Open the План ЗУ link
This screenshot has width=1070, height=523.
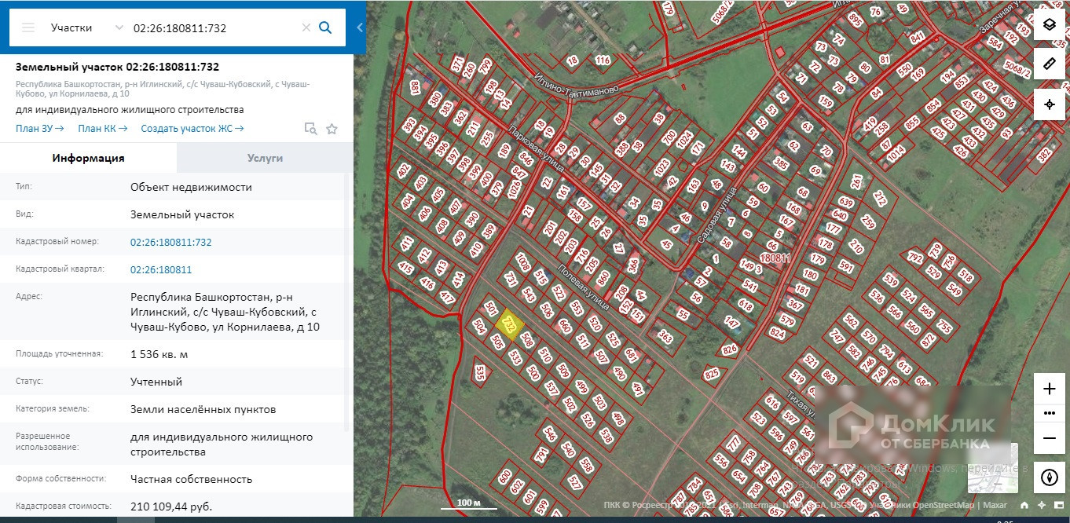[39, 129]
